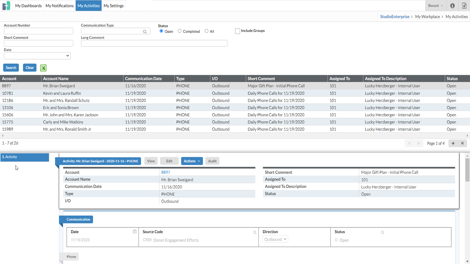Open the document icon in header
This screenshot has width=470, height=264.
tap(464, 6)
